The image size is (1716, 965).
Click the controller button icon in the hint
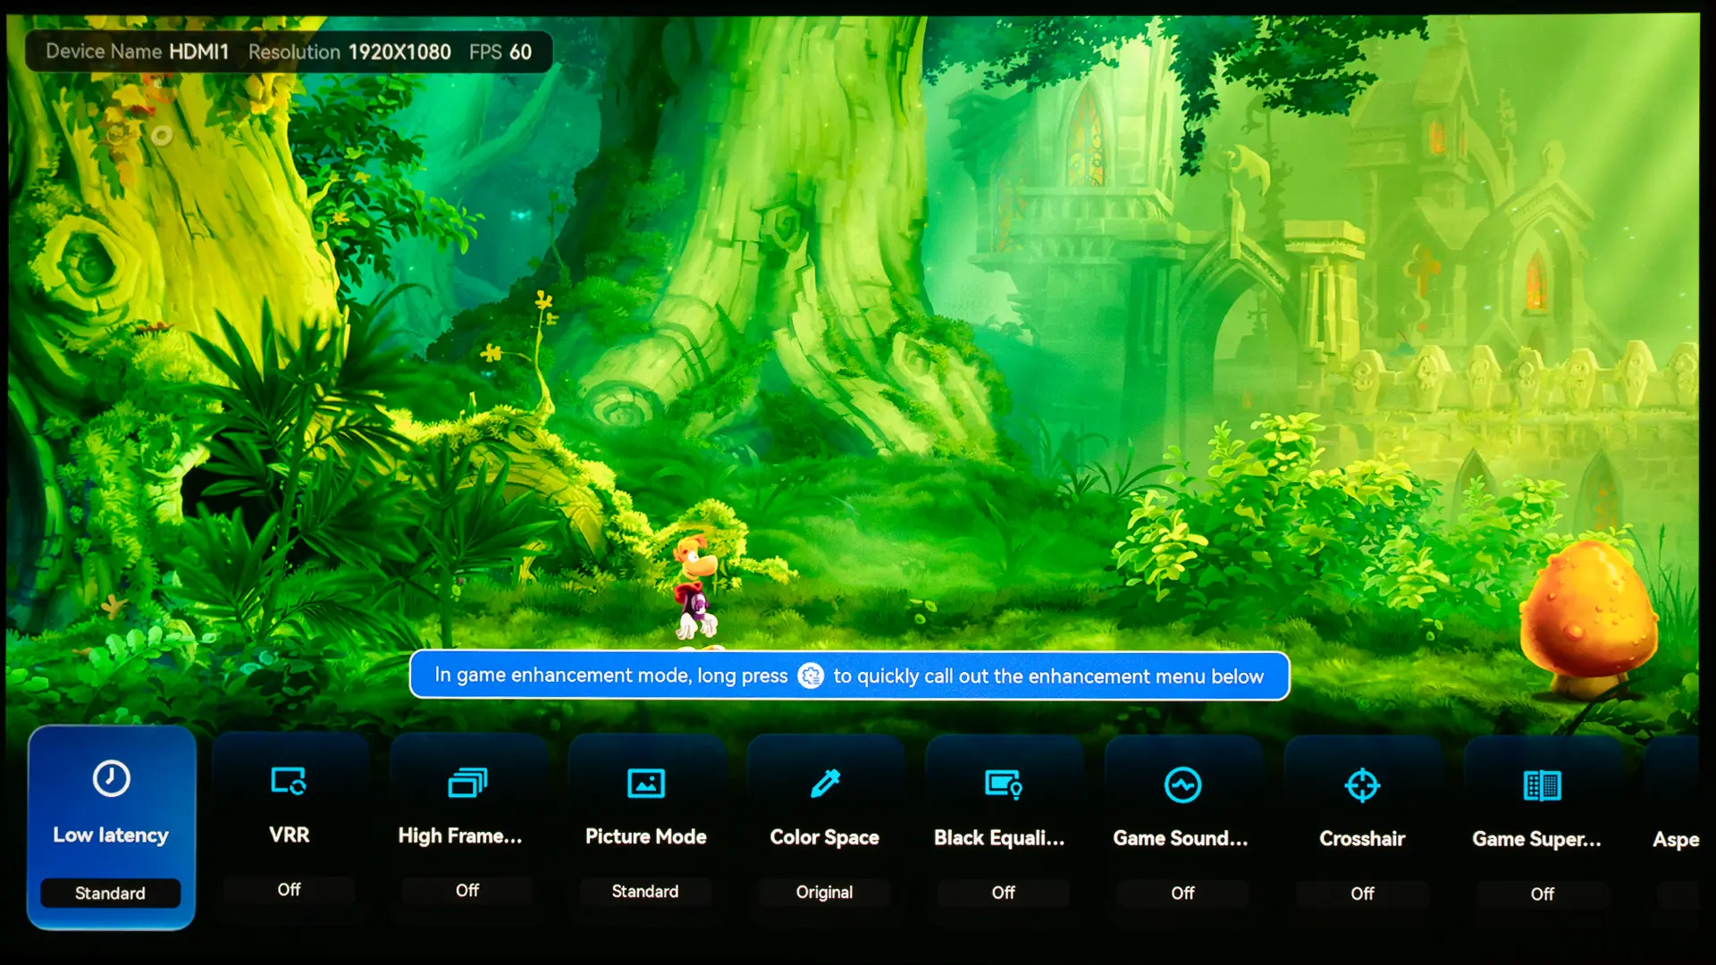[811, 676]
